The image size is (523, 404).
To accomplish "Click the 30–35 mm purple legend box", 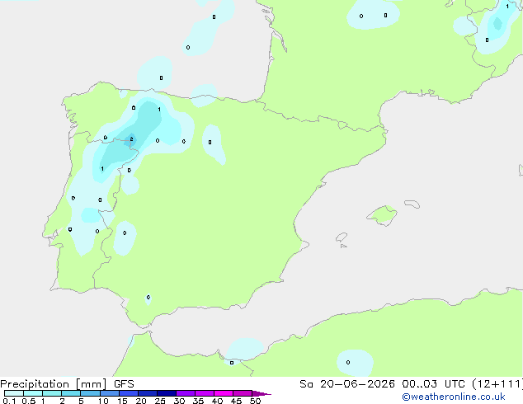I will point(186,393).
